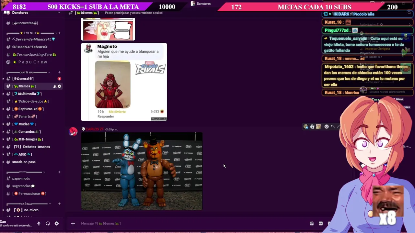This screenshot has height=233, width=415.
Task: Reply to CARLOS ZF's message with reply arrow
Action: coord(333,127)
